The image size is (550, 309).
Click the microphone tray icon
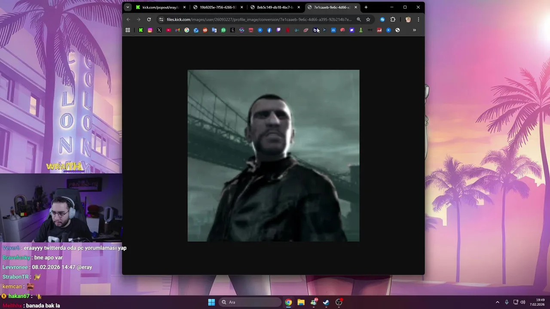tap(507, 302)
